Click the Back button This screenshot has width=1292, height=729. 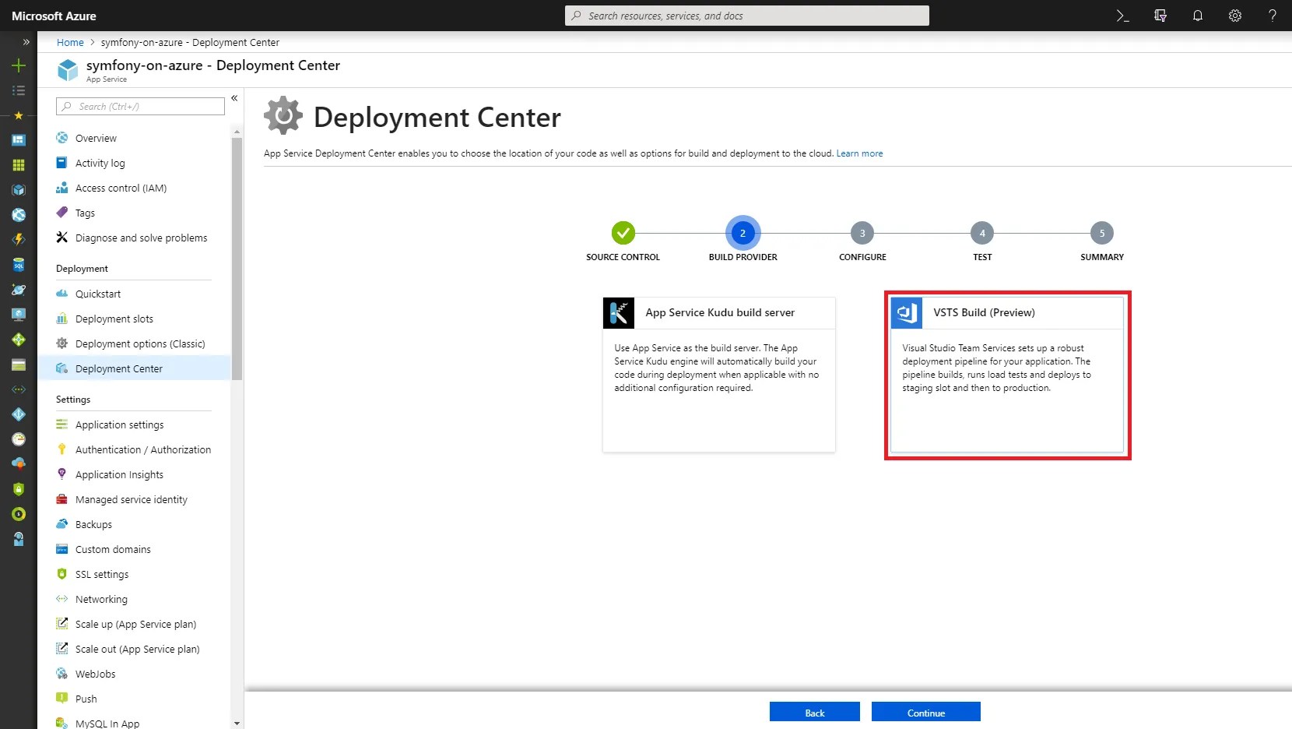(x=815, y=712)
